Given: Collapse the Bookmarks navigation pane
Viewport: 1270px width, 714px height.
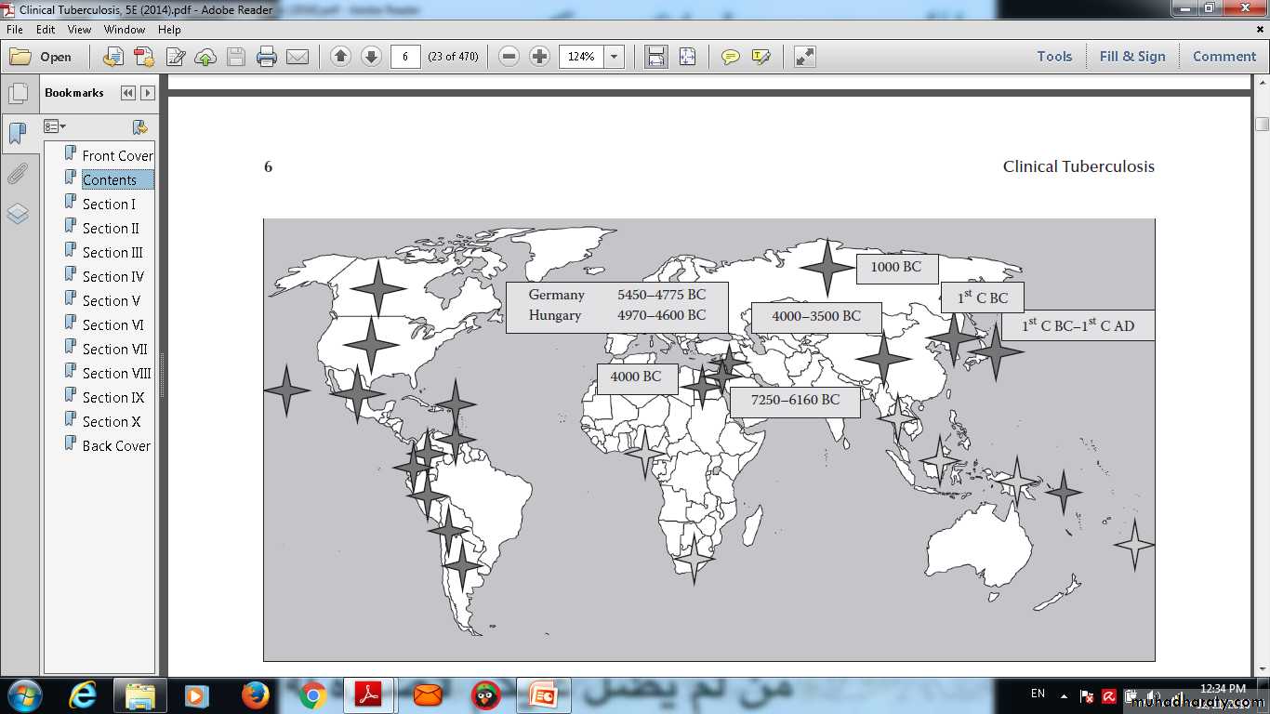Looking at the screenshot, I should 128,93.
